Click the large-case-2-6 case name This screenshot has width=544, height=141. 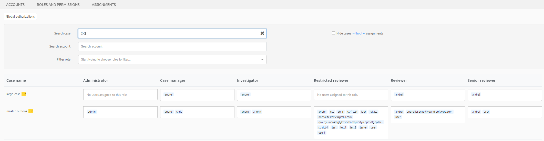[16, 94]
